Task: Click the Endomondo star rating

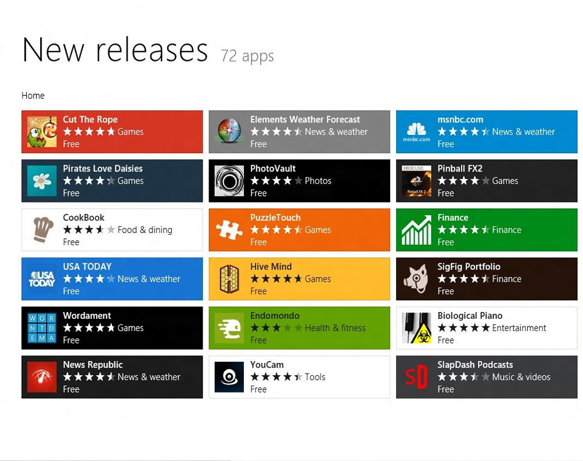Action: point(276,328)
